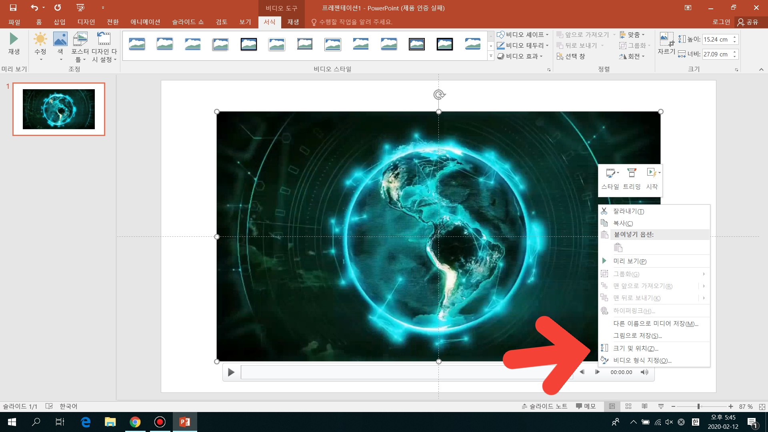Viewport: 768px width, 432px height.
Task: Click the 스타일 icon in mini toolbar
Action: [610, 173]
